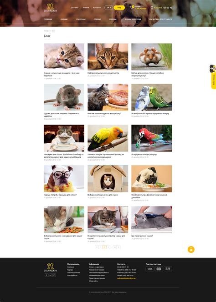
Task: Click the yellow login button in header
Action: point(119,8)
